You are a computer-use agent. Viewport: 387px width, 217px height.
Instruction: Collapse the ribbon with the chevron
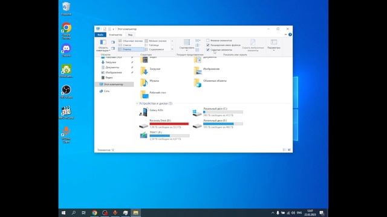point(285,35)
